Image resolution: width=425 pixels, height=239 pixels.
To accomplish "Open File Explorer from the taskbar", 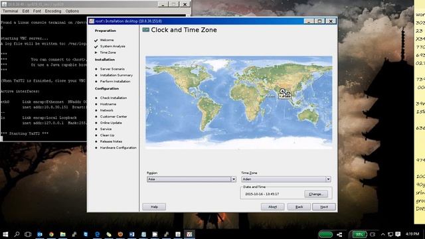I will point(63,234).
